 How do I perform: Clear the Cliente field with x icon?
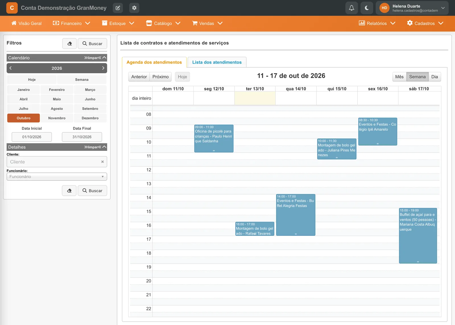click(102, 162)
